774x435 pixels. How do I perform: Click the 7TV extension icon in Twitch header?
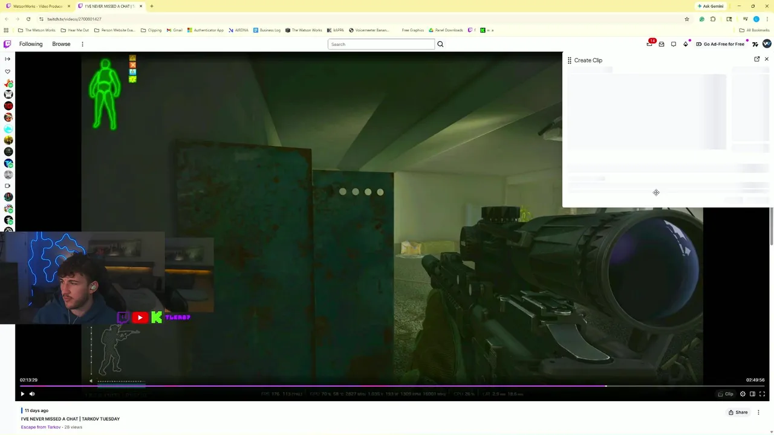tap(755, 44)
